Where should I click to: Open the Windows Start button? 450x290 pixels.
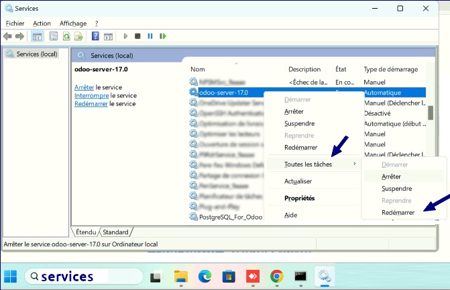click(10, 277)
